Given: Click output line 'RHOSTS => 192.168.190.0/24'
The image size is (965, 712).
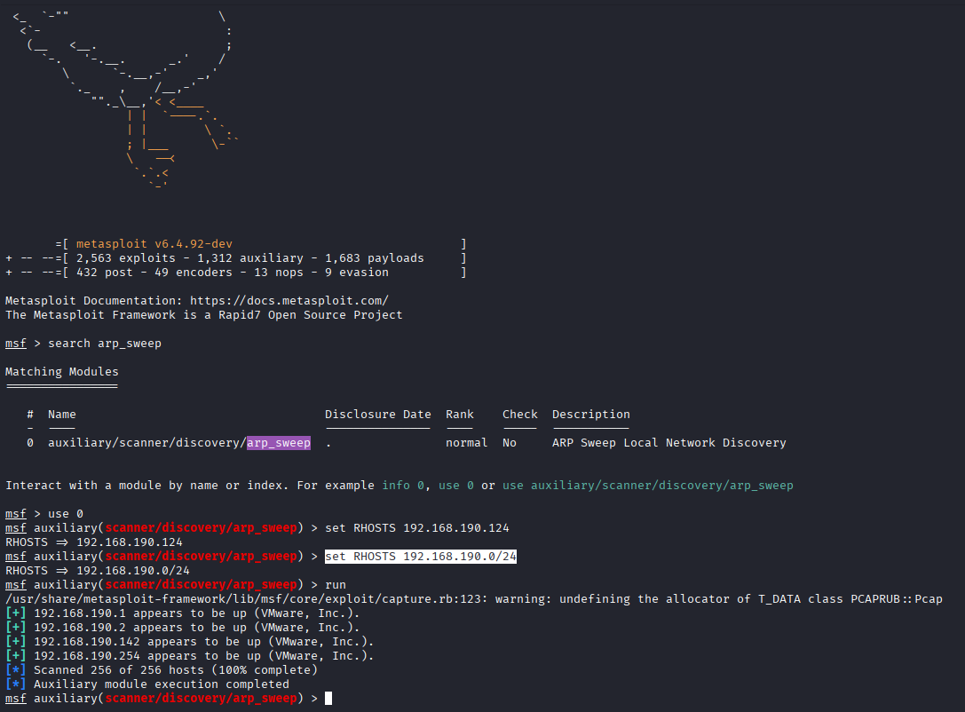Looking at the screenshot, I should (x=98, y=571).
